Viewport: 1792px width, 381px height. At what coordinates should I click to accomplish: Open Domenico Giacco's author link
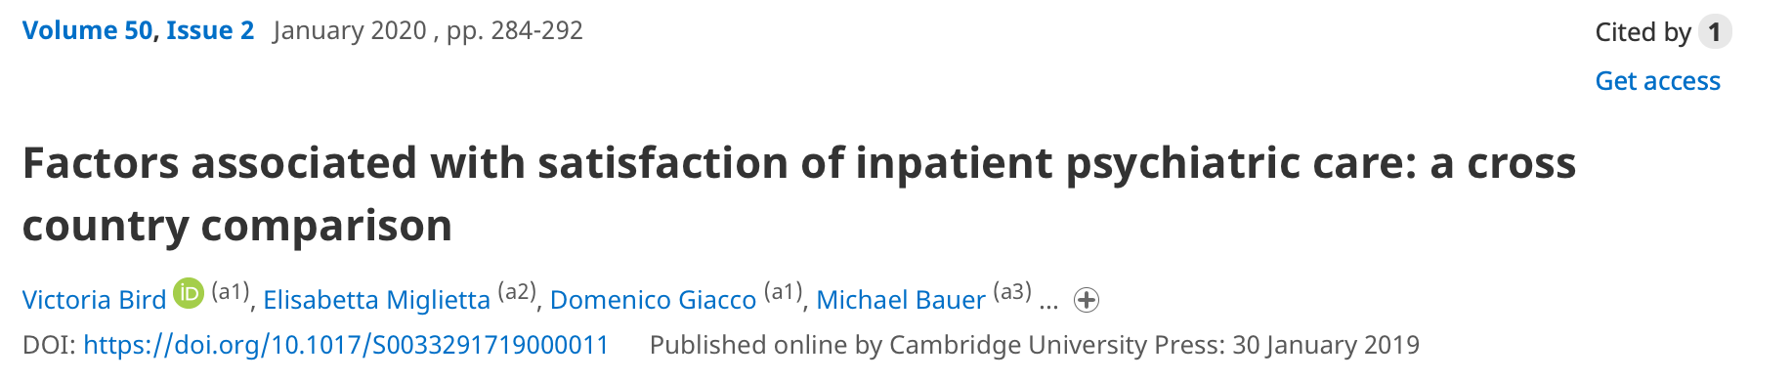(654, 300)
